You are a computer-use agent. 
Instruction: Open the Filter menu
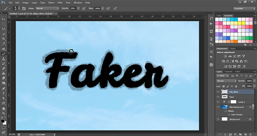pyautogui.click(x=60, y=3)
